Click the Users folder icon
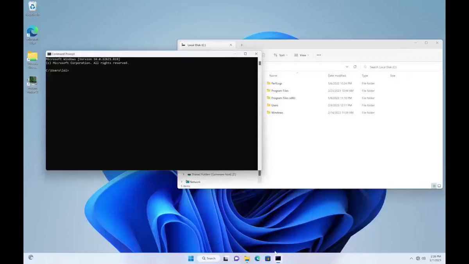Screen dimensions: 469x264 (269, 105)
